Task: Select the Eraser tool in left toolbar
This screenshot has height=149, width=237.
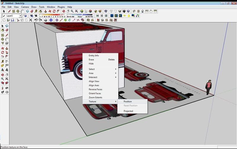Action: pos(7,30)
